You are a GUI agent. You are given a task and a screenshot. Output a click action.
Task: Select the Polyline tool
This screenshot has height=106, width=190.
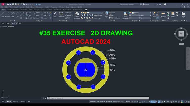click(7, 14)
